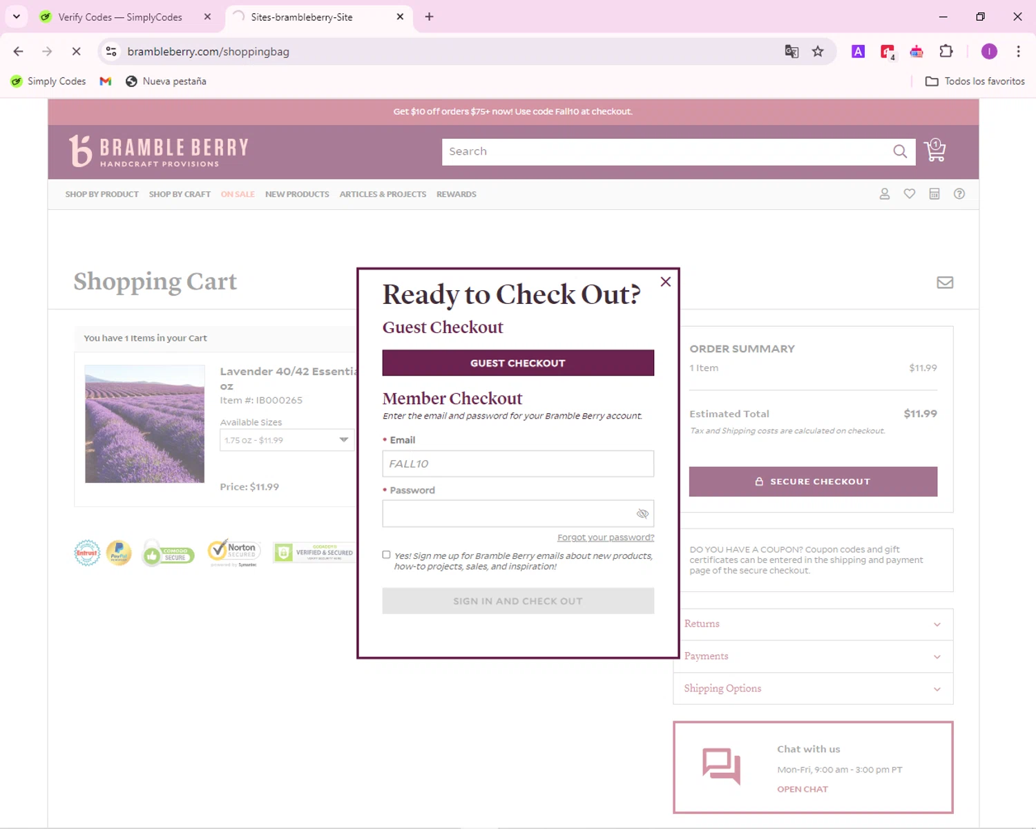Click the Fall10 promo banner text
This screenshot has height=829, width=1036.
tap(512, 111)
